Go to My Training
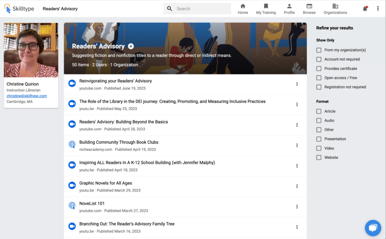Viewport: 386px width, 239px height. coord(266,9)
